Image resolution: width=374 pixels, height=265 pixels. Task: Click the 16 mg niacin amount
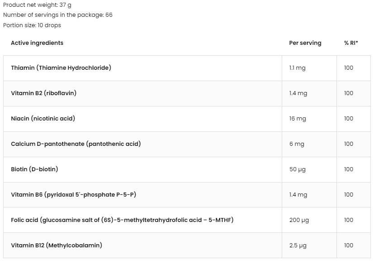pos(298,119)
